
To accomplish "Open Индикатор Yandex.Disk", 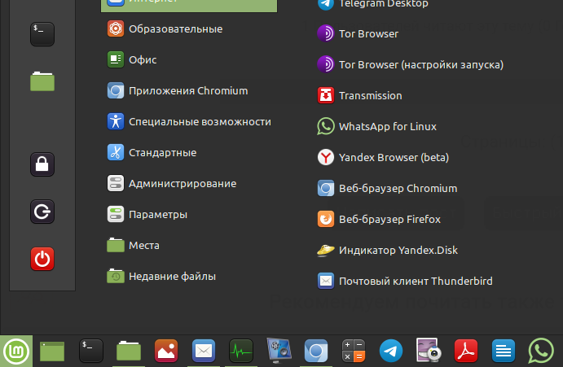I will coord(388,250).
